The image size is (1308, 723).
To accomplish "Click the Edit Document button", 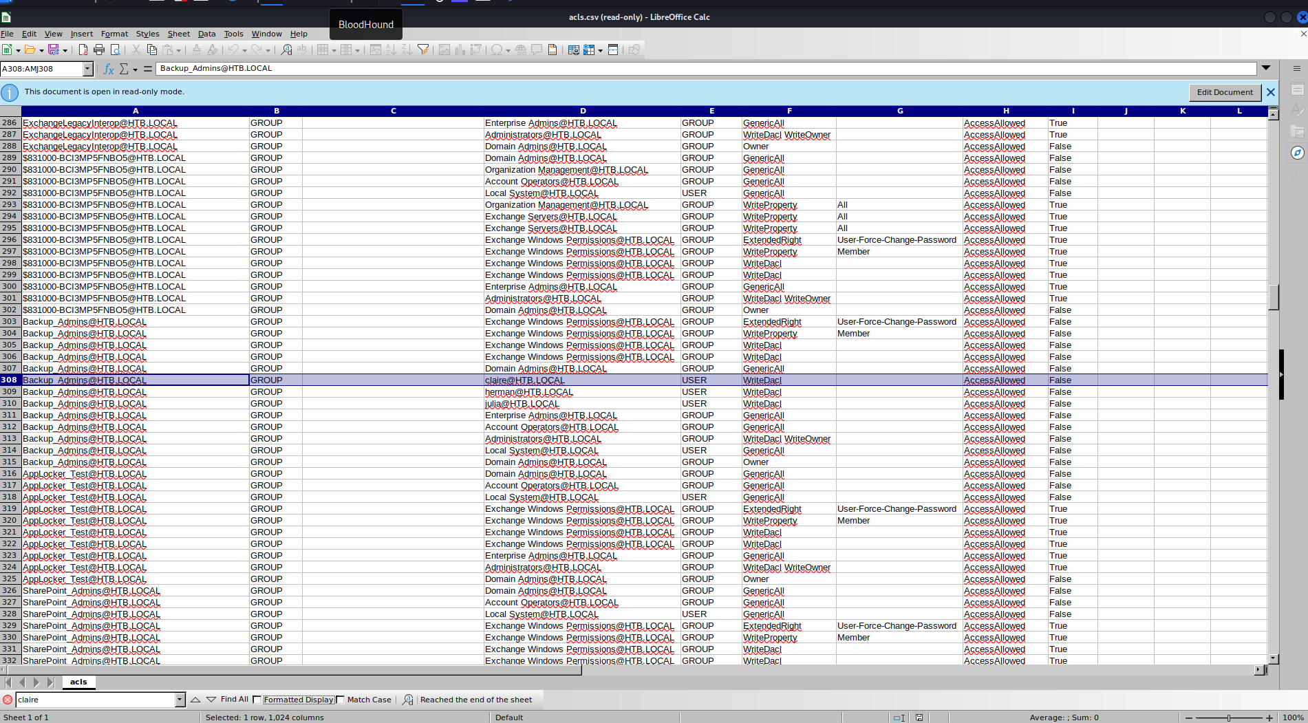I will point(1225,92).
